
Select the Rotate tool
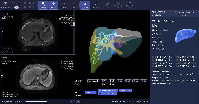(x=53, y=5)
